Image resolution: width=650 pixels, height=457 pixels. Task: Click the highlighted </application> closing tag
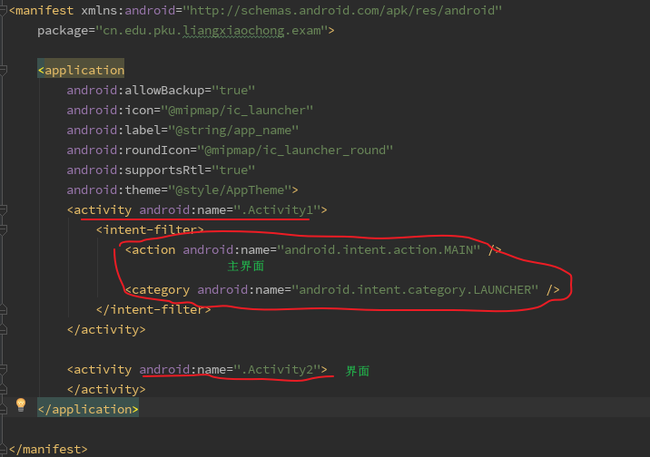pyautogui.click(x=88, y=409)
